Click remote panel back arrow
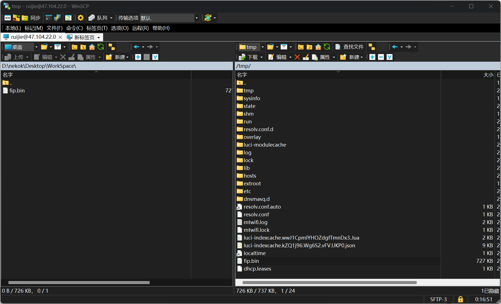501x304 pixels. pyautogui.click(x=395, y=47)
